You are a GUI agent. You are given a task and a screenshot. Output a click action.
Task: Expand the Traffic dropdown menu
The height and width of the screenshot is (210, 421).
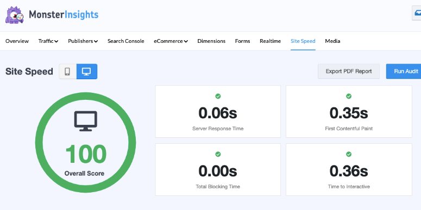tap(48, 41)
